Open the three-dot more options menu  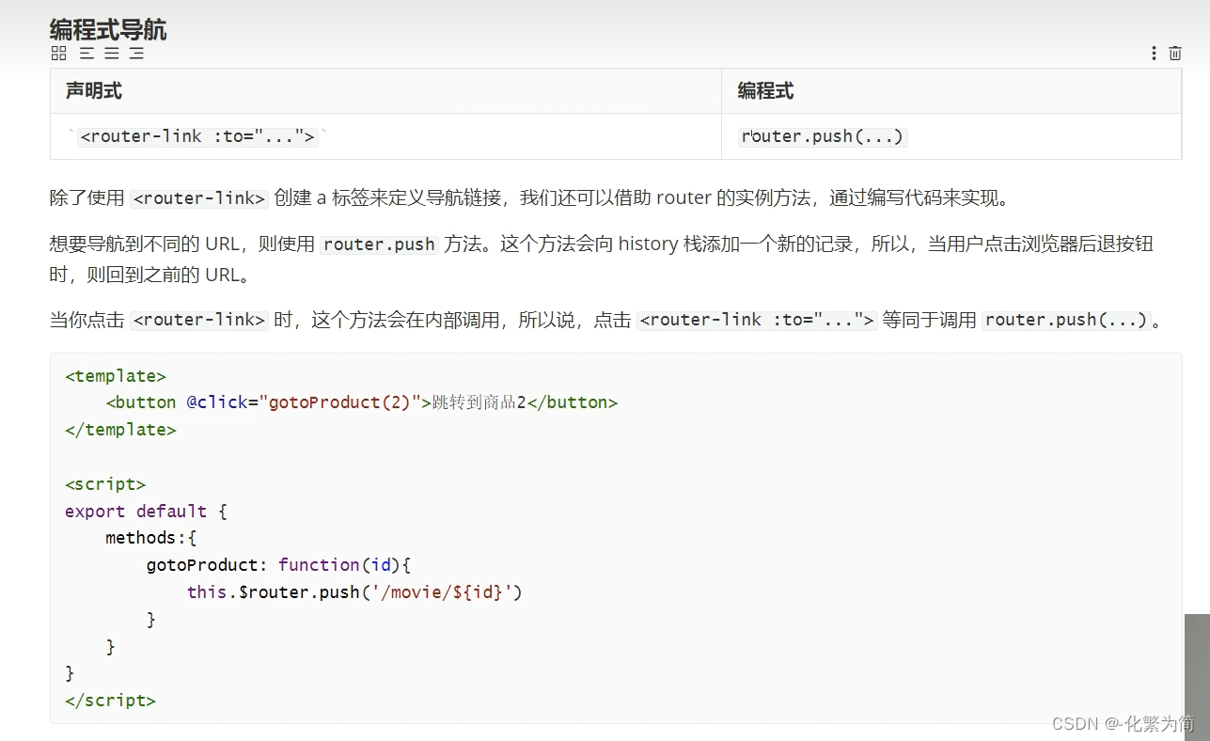click(1154, 54)
